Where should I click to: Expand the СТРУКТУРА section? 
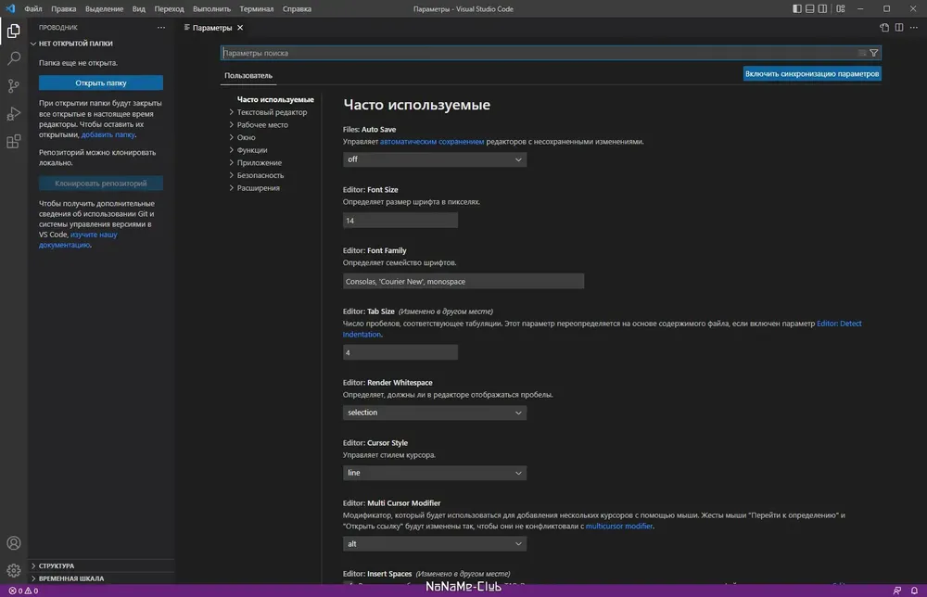101,565
